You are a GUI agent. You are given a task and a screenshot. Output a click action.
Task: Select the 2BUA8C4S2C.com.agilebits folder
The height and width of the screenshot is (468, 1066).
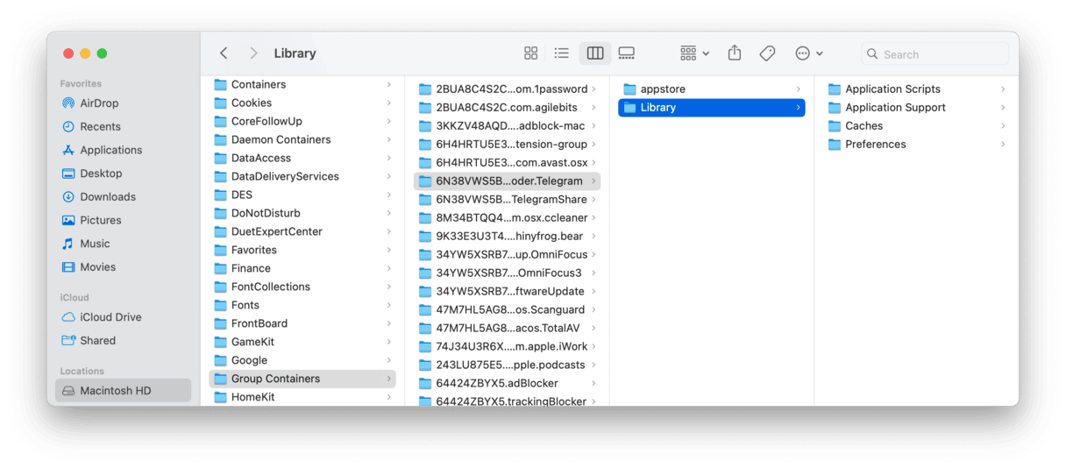pyautogui.click(x=507, y=108)
